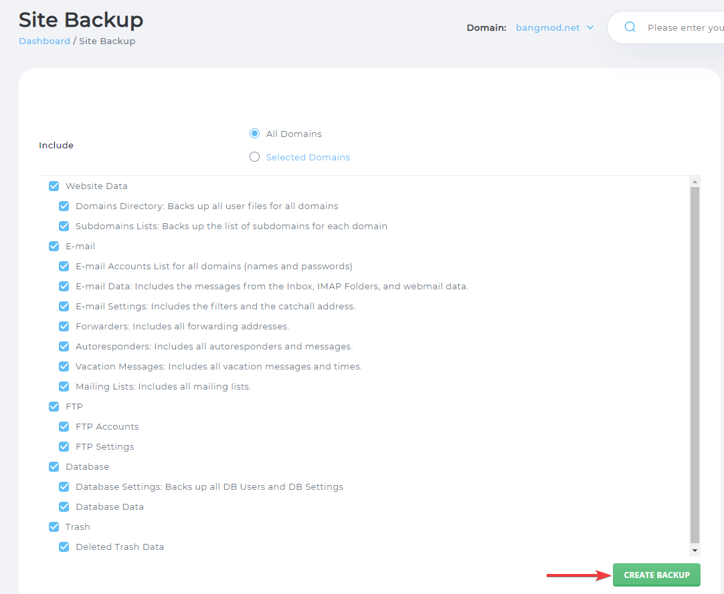Go to Dashboard breadcrumb link
724x594 pixels.
pos(44,41)
